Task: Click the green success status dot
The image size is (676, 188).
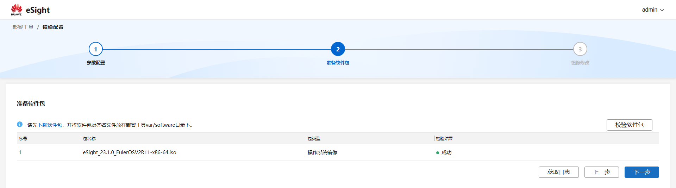Action: click(x=438, y=153)
